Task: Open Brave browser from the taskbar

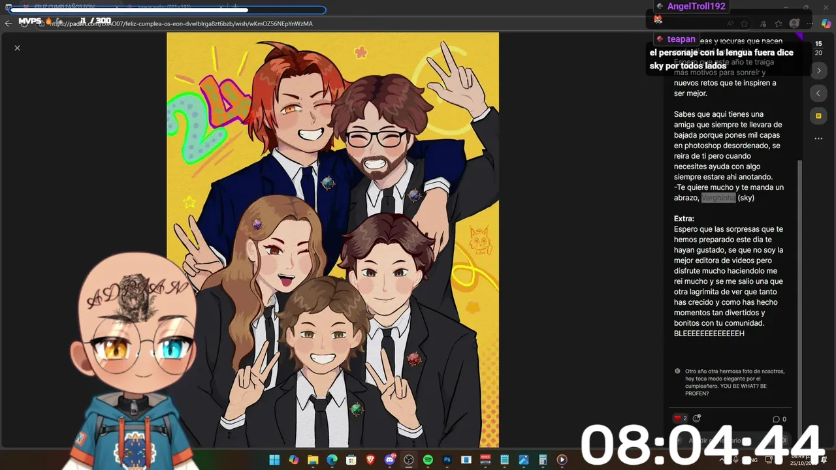Action: coord(370,460)
